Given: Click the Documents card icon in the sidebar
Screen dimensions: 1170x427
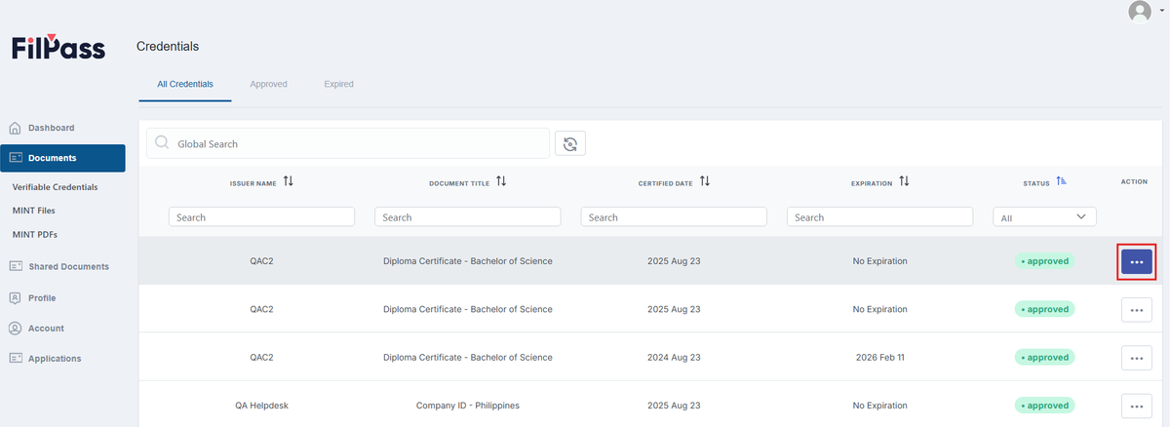Looking at the screenshot, I should point(16,158).
